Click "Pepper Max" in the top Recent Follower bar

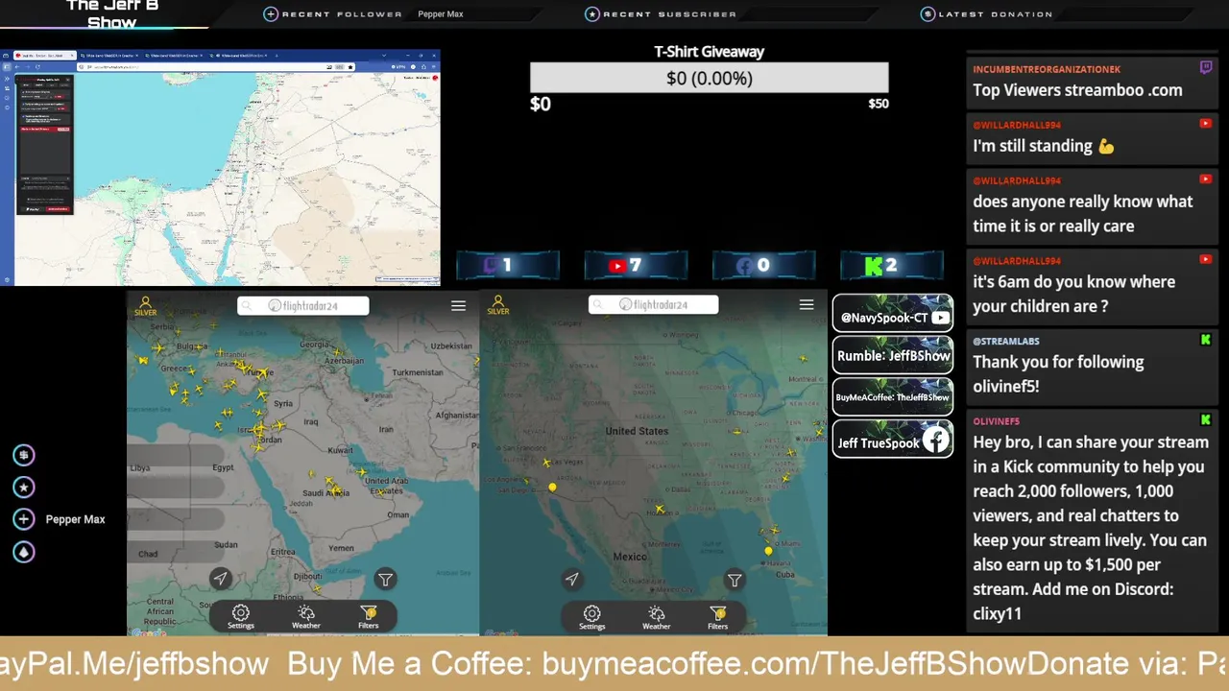coord(441,14)
